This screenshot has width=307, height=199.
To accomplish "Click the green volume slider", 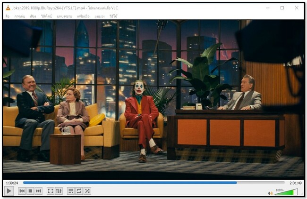I will point(286,192).
